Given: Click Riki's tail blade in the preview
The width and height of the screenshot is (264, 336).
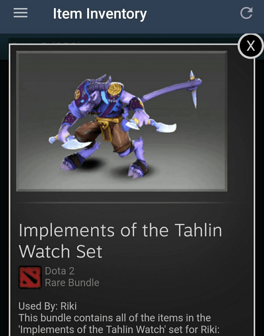Looking at the screenshot, I should click(194, 88).
